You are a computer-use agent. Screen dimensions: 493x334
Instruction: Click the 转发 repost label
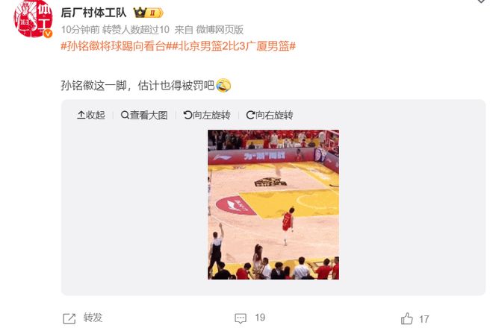click(x=93, y=318)
